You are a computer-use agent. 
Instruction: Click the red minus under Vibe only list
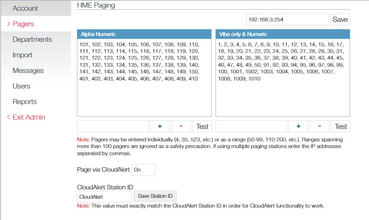[x=320, y=126]
